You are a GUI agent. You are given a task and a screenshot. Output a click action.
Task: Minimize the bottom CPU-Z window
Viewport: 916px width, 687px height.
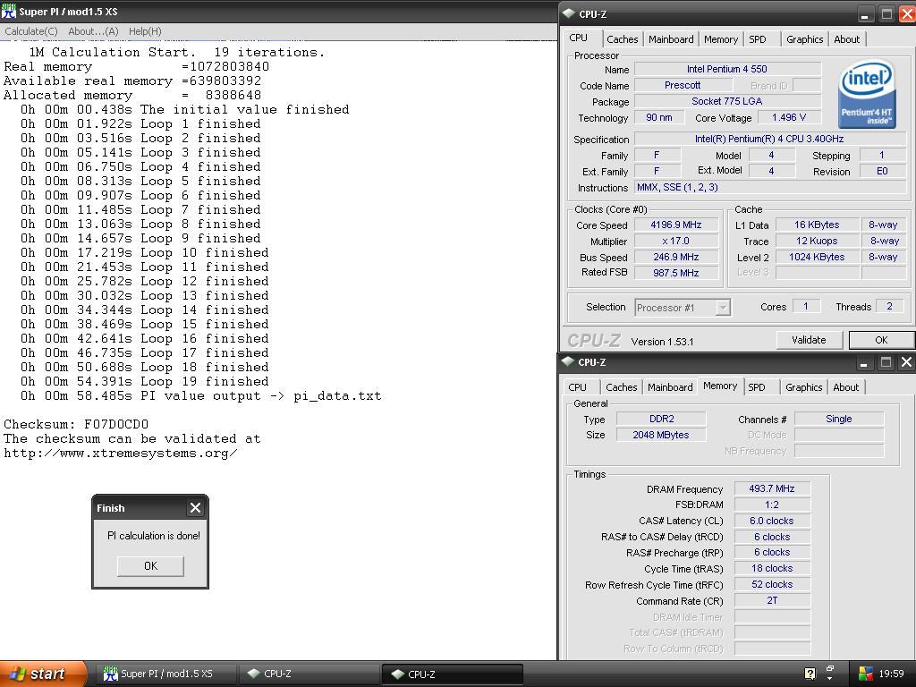[x=863, y=363]
